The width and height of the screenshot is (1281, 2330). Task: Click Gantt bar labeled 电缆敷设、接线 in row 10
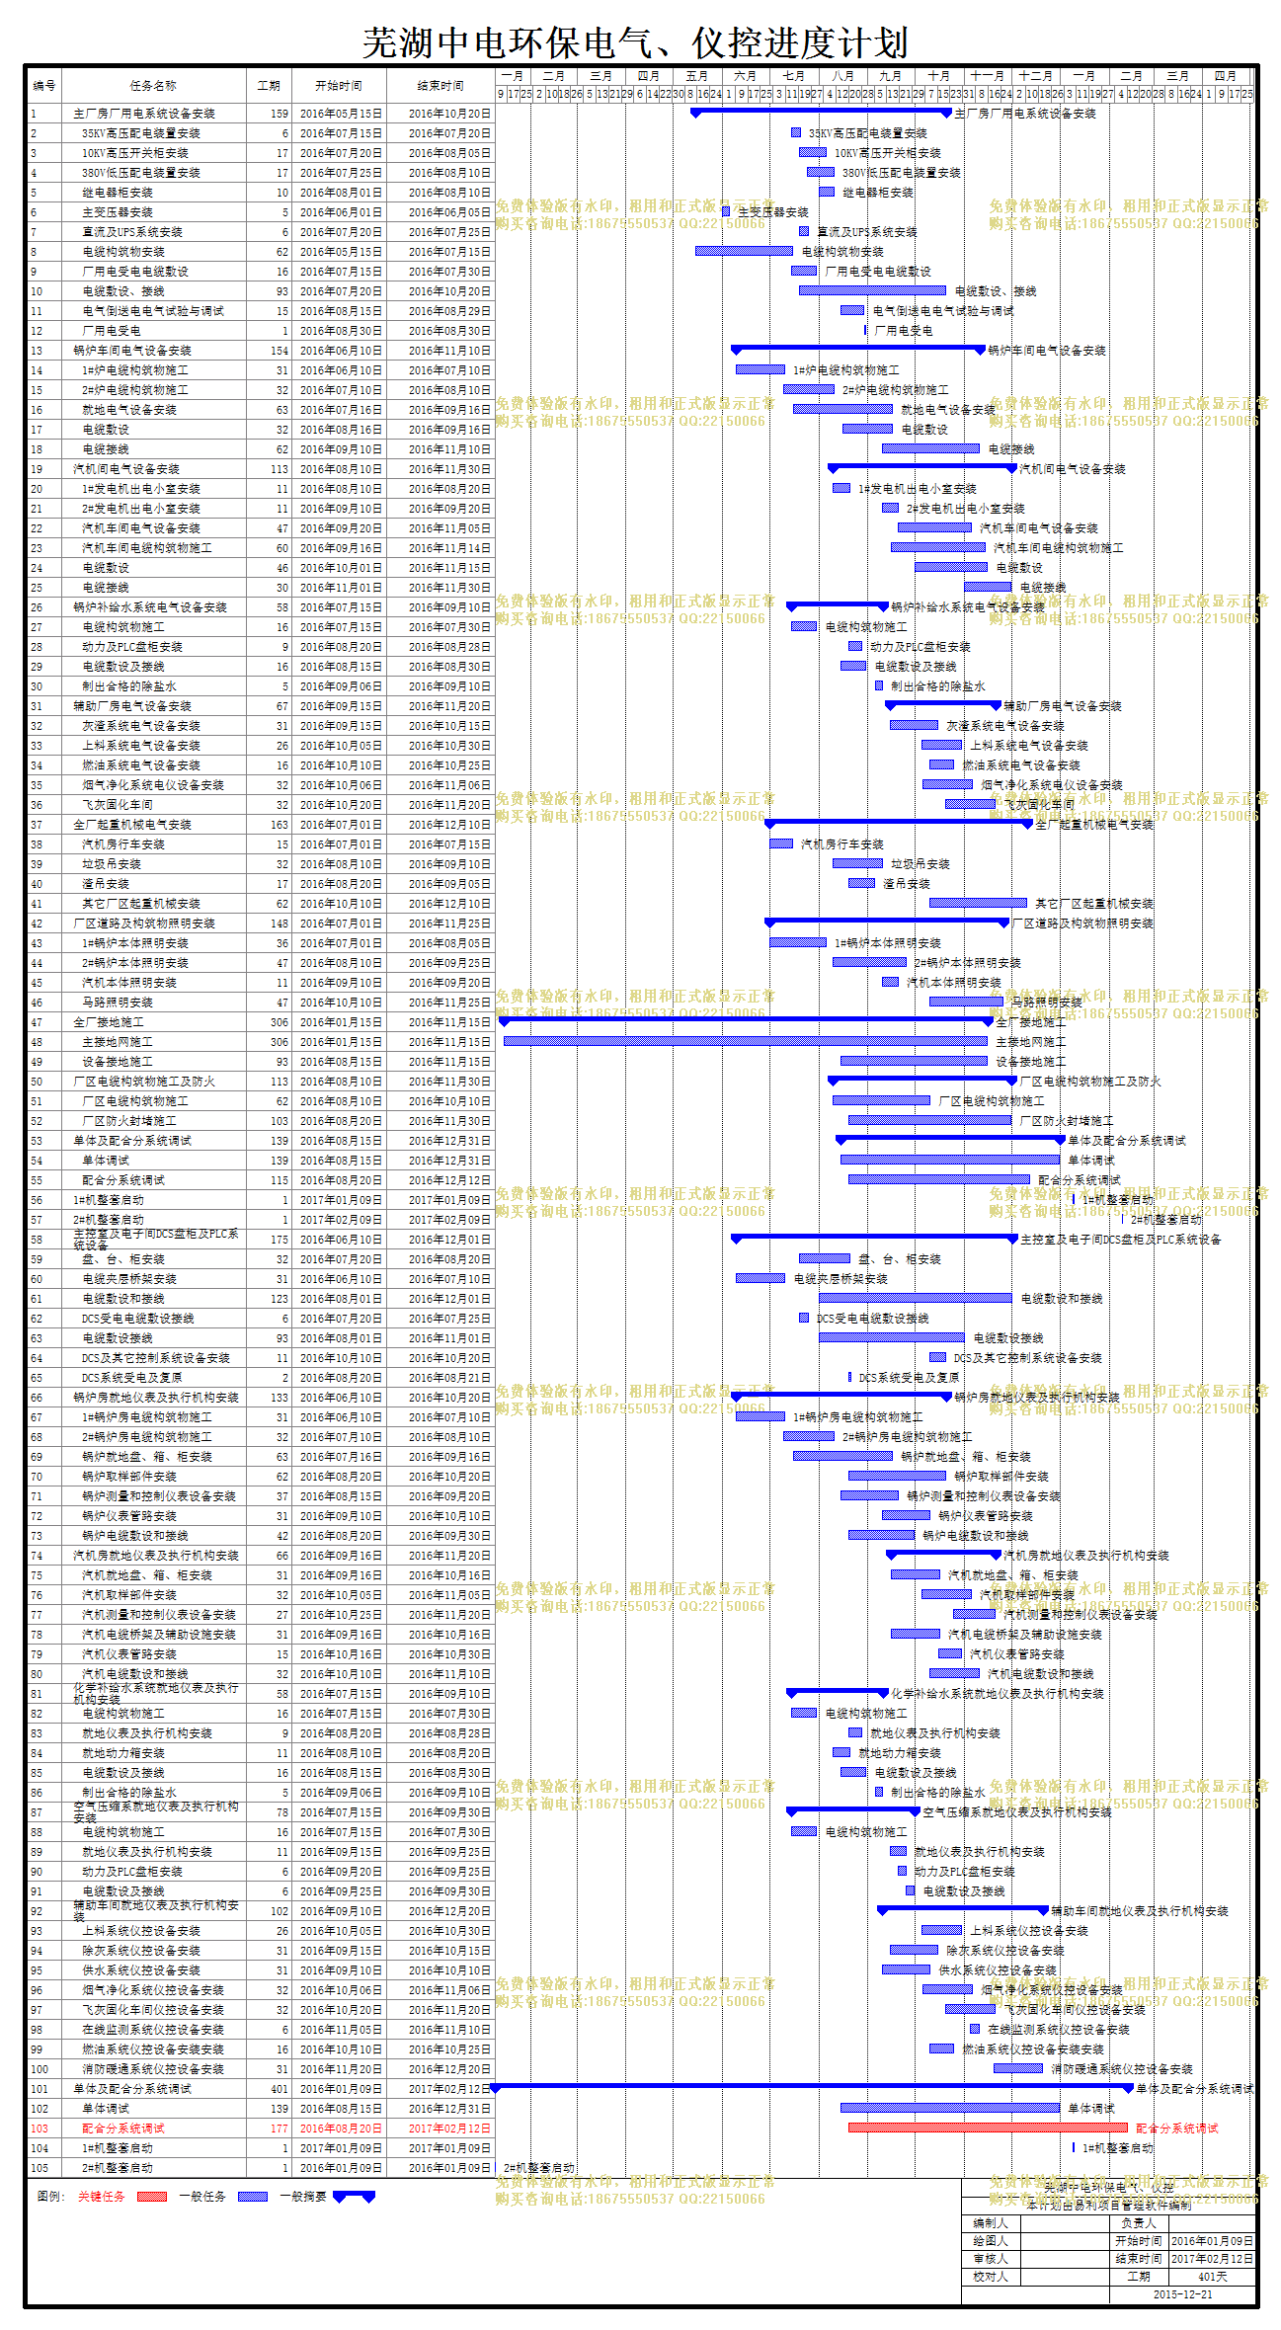pyautogui.click(x=872, y=290)
